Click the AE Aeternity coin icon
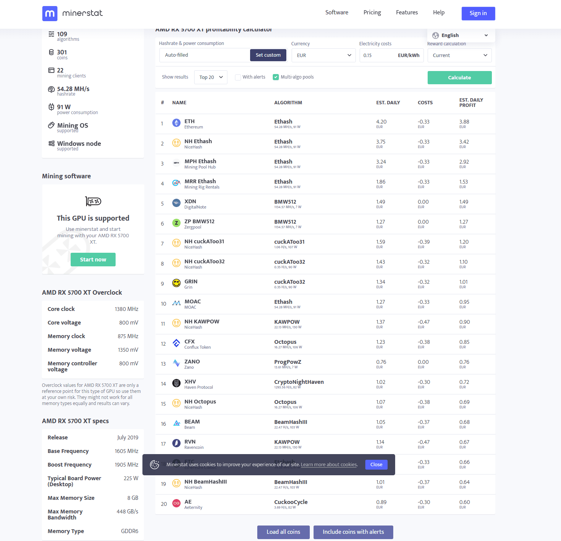This screenshot has height=541, width=561. [176, 503]
